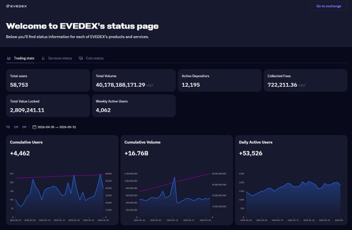
Task: Select the 1M time range
Action: pyautogui.click(x=16, y=127)
